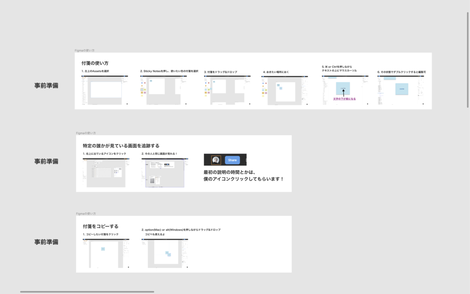This screenshot has width=470, height=294.
Task: Click the blue sticky note in step 5 screenshot
Action: [x=343, y=88]
